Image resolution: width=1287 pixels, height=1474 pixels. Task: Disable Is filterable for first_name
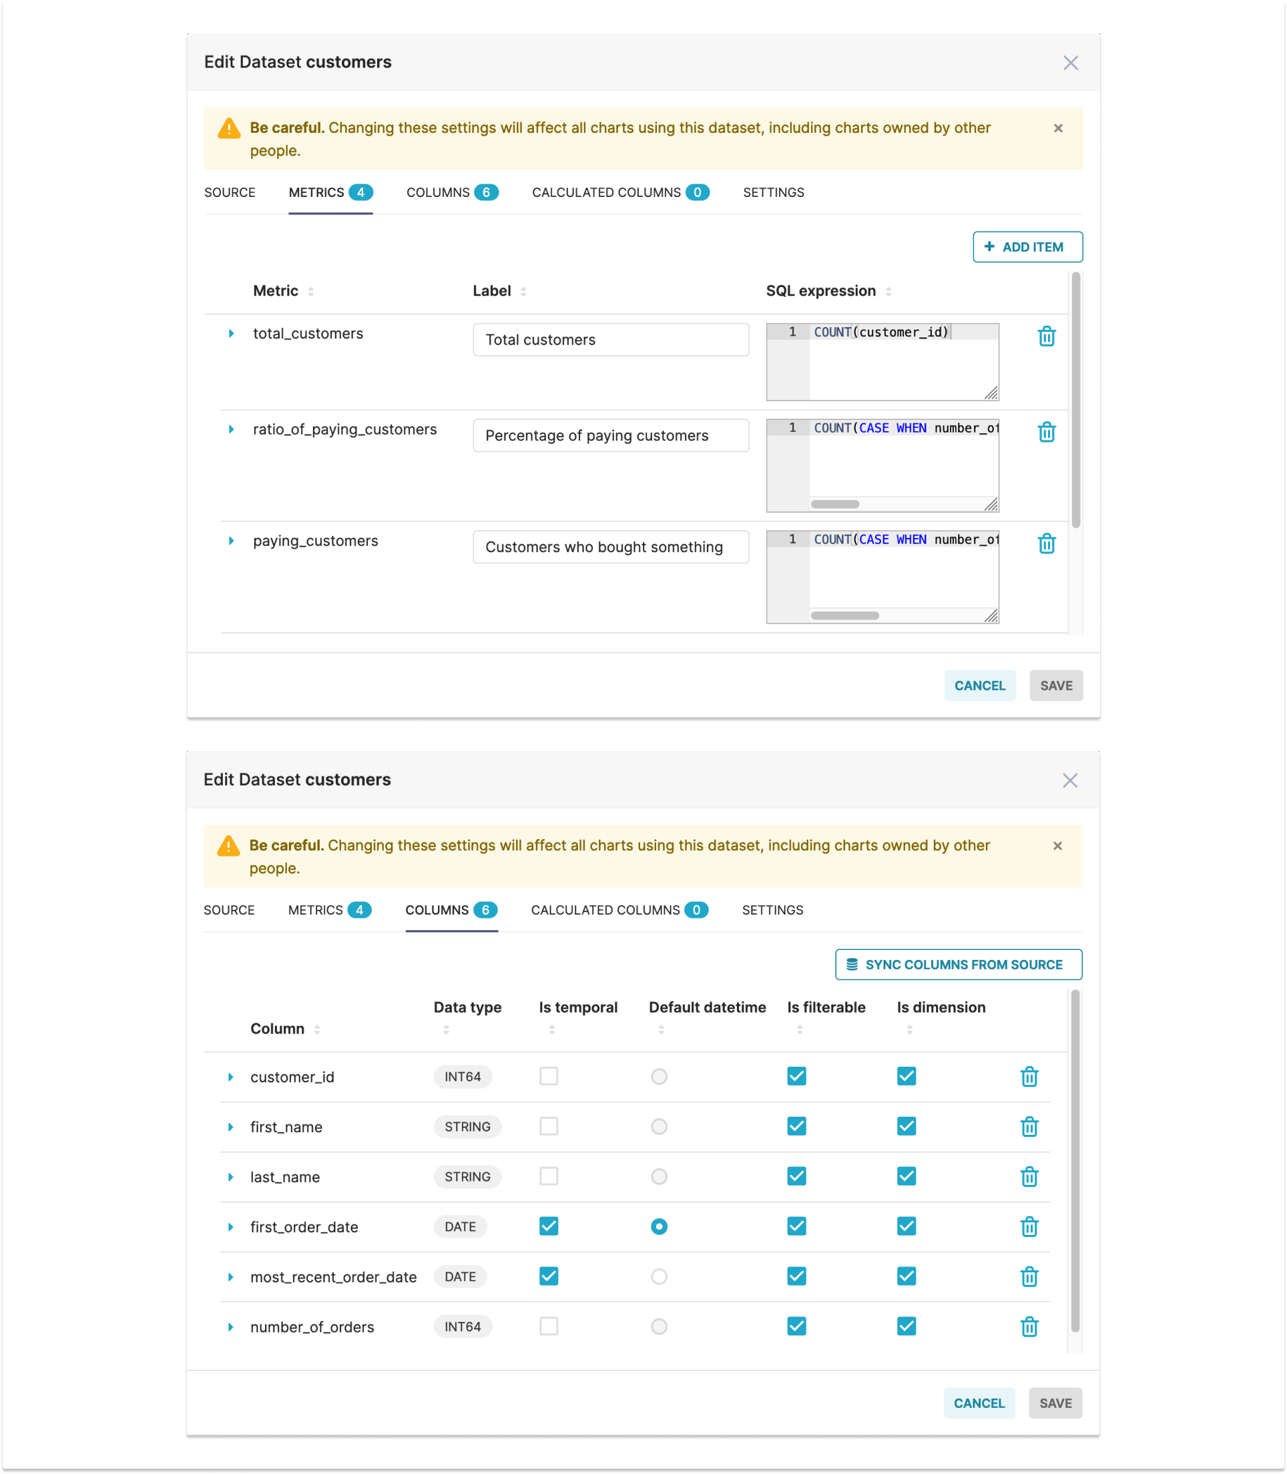796,1126
